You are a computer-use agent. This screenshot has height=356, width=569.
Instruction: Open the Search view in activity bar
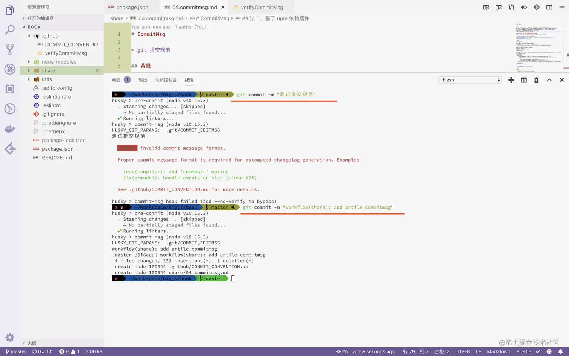click(x=10, y=29)
